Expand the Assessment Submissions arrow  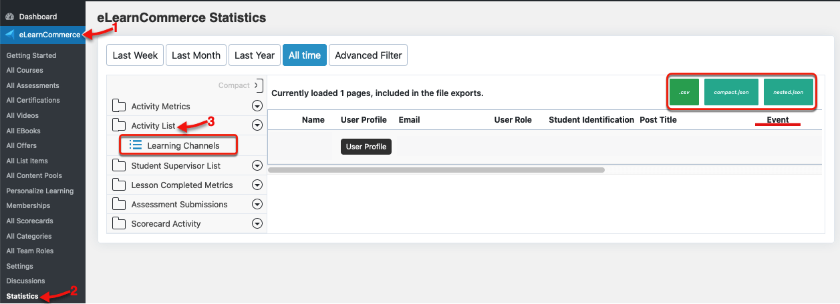pos(257,204)
